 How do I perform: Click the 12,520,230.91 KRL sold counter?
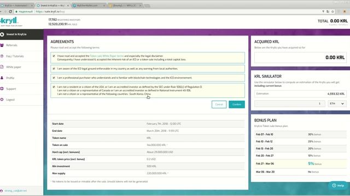tap(63, 24)
